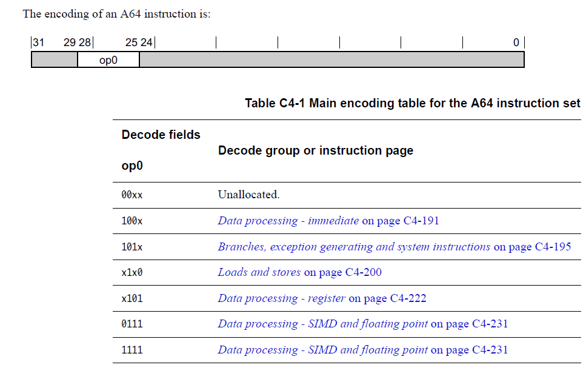The height and width of the screenshot is (382, 586).
Task: Follow the Branches, exception generating and system instructions link
Action: [354, 247]
